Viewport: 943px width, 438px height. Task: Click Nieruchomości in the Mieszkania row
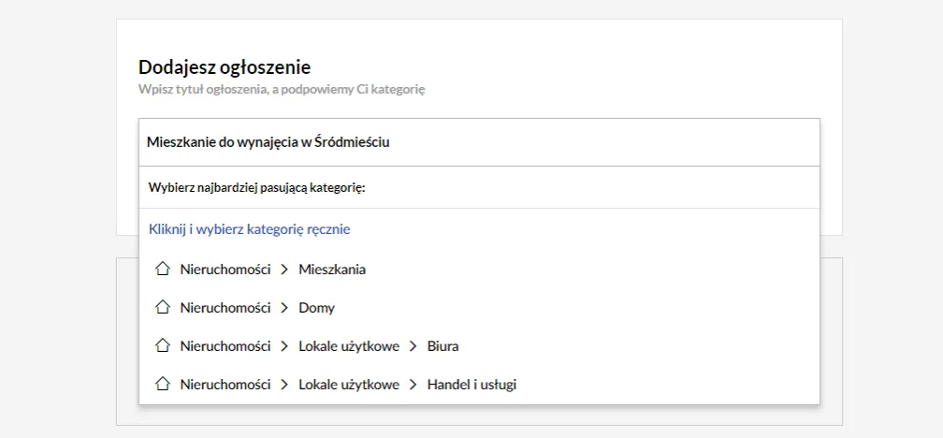click(225, 270)
